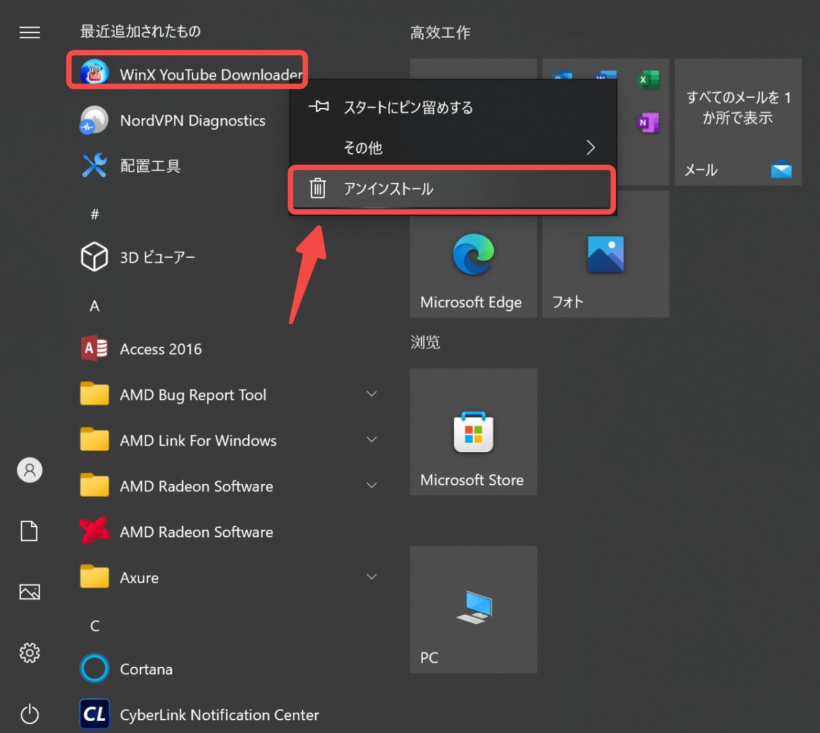The width and height of the screenshot is (820, 733).
Task: Open the Microsoft Edge tile
Action: [473, 254]
